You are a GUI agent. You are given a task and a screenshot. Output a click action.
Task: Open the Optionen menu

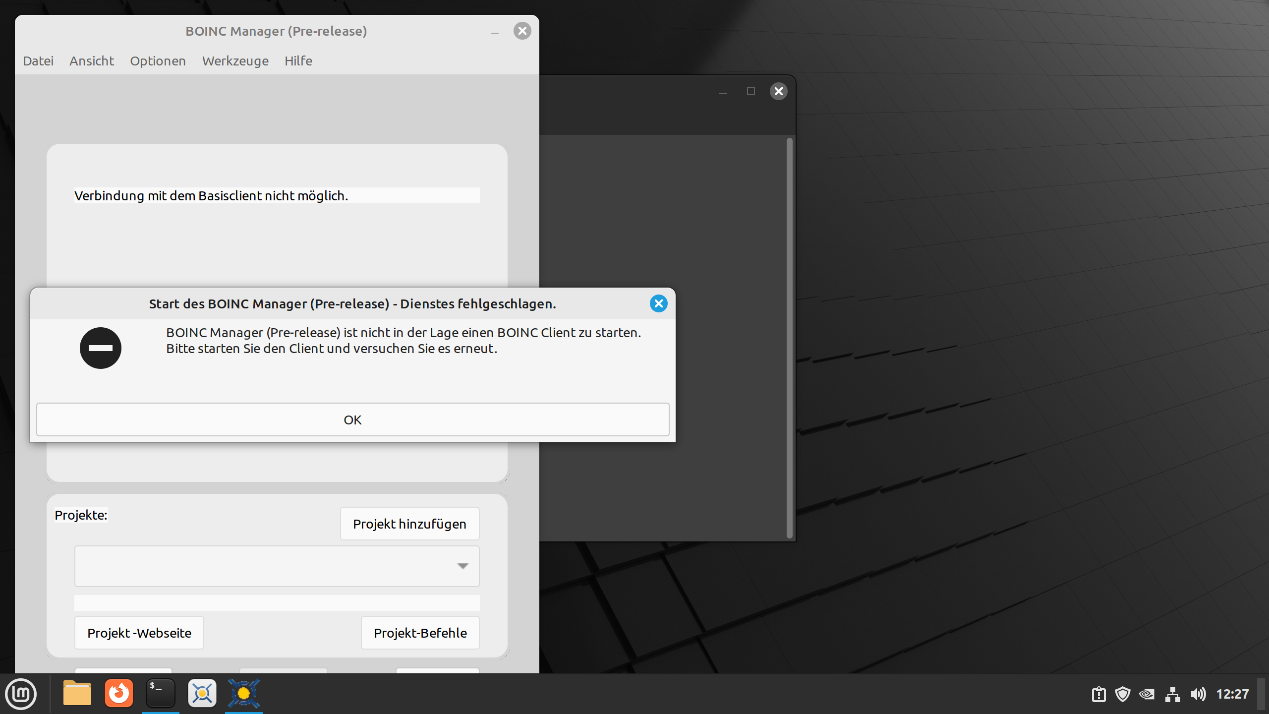point(158,60)
